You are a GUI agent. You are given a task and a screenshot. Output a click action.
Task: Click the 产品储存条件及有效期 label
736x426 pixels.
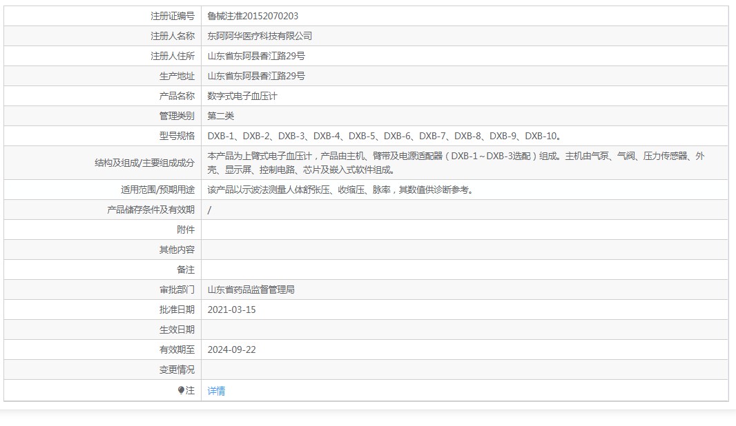151,210
